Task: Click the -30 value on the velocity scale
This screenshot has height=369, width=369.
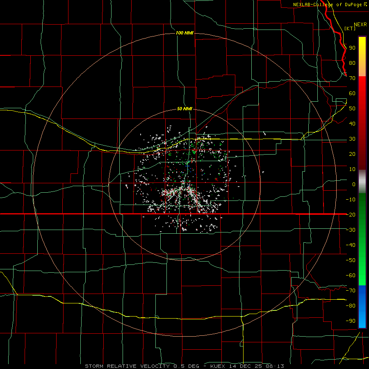Action: coord(351,230)
